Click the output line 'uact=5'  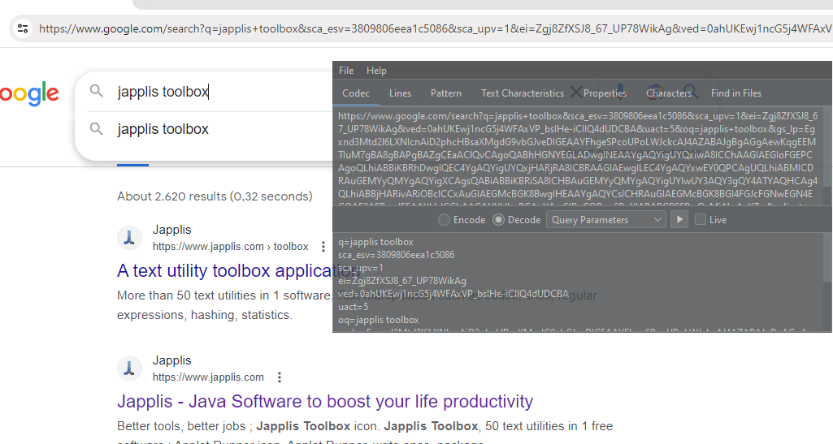point(354,307)
